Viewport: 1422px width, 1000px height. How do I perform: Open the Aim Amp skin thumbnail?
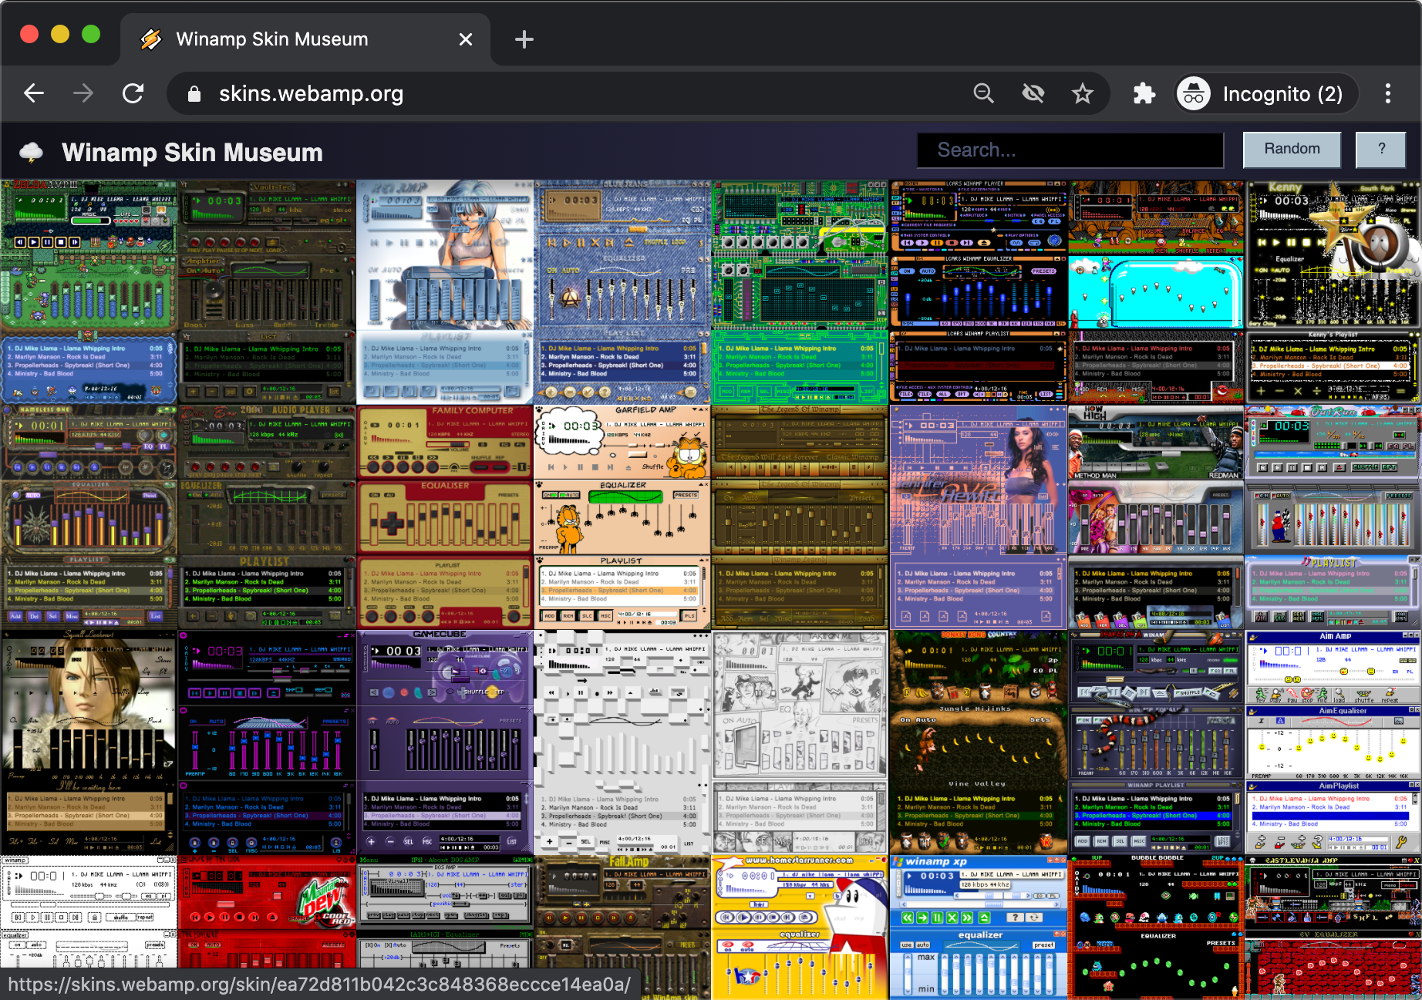coord(1333,742)
